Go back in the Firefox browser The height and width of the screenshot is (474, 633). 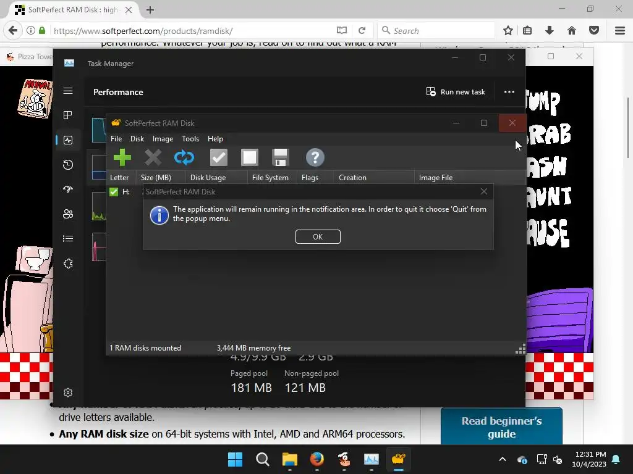pos(13,31)
